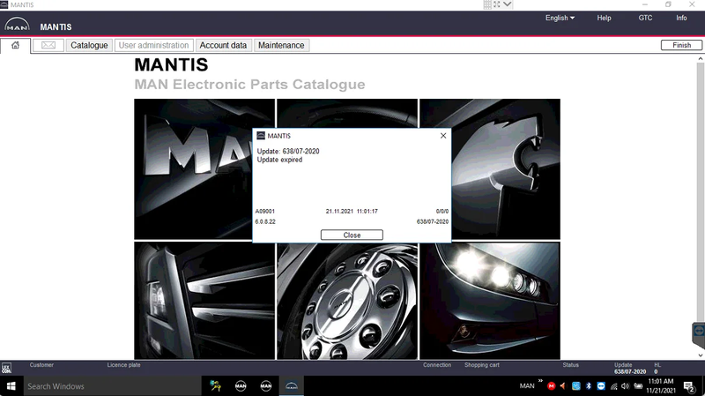705x396 pixels.
Task: Open the keys icon app in taskbar
Action: click(x=215, y=385)
